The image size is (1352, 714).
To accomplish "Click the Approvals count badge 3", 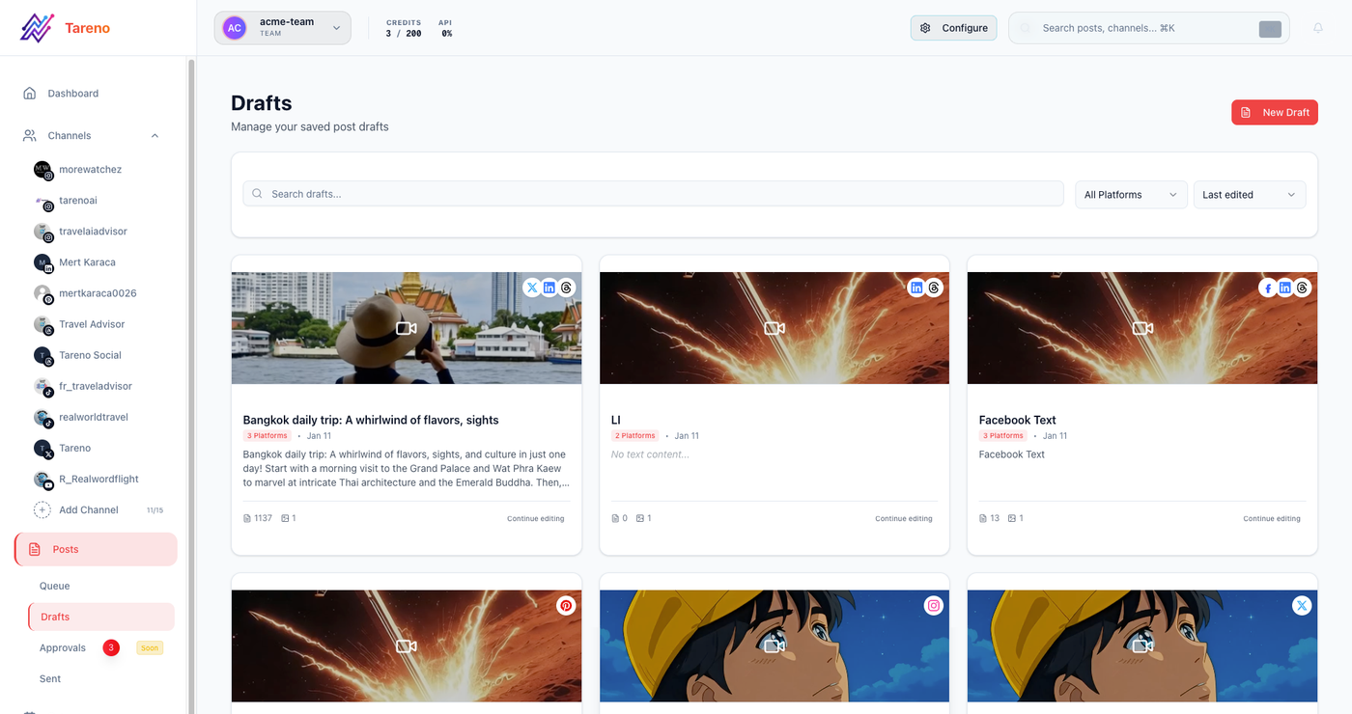I will [x=111, y=647].
